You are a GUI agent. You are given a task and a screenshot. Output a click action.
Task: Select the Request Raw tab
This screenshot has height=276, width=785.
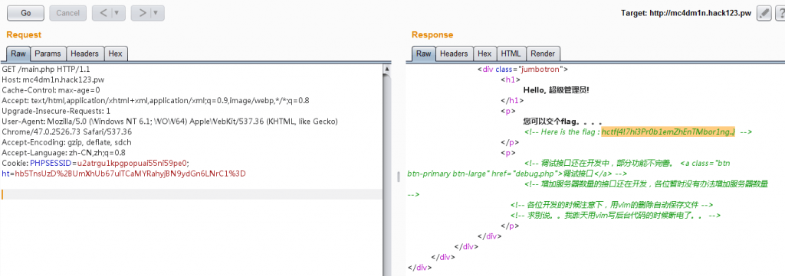(x=18, y=54)
